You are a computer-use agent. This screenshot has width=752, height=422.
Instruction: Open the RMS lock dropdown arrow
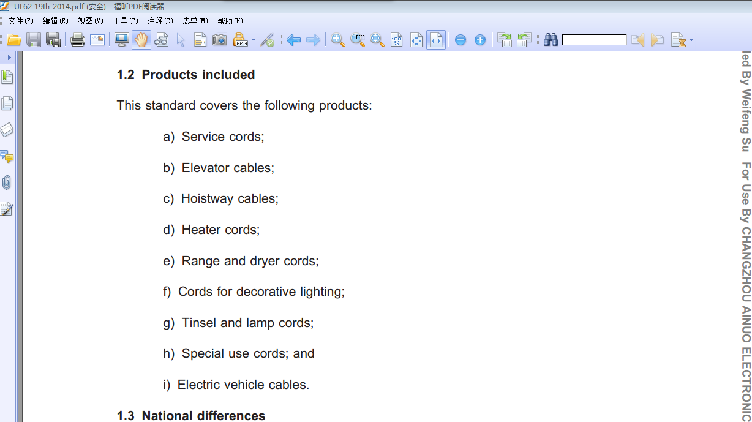tap(254, 41)
